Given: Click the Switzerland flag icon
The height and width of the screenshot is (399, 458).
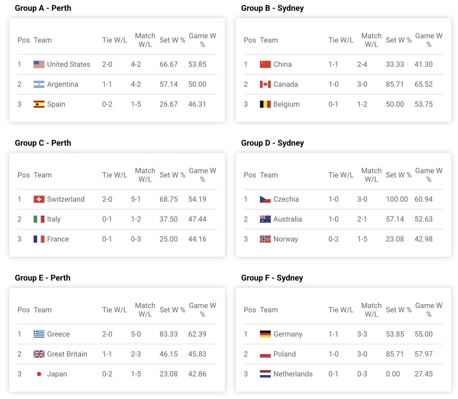Looking at the screenshot, I should coord(39,199).
